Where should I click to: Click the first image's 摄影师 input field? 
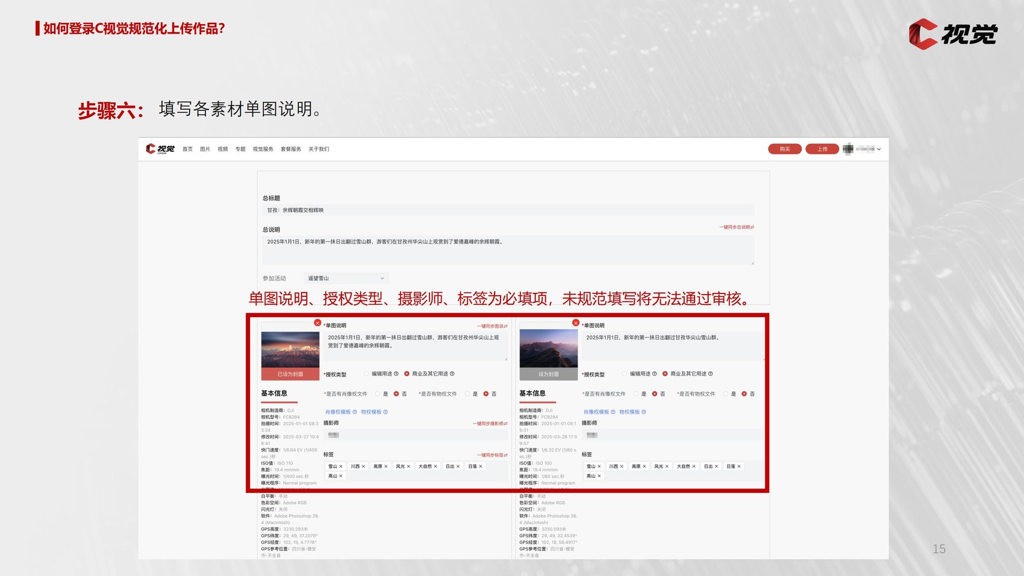tap(416, 435)
